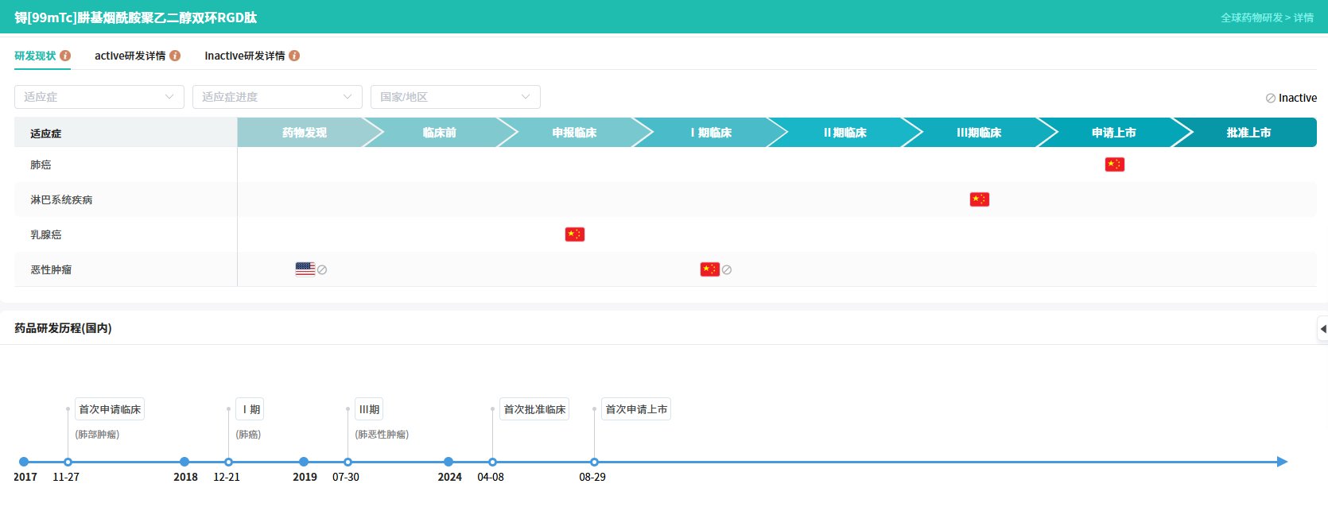Click China flag in 乳腺癌 row
This screenshot has width=1328, height=507.
(574, 234)
